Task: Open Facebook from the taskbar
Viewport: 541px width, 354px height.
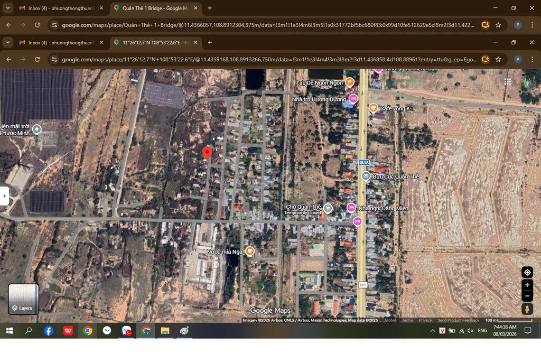Action: (x=48, y=331)
